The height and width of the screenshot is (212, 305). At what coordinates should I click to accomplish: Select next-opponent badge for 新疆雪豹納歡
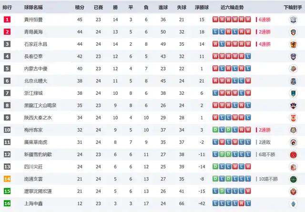pos(294,154)
